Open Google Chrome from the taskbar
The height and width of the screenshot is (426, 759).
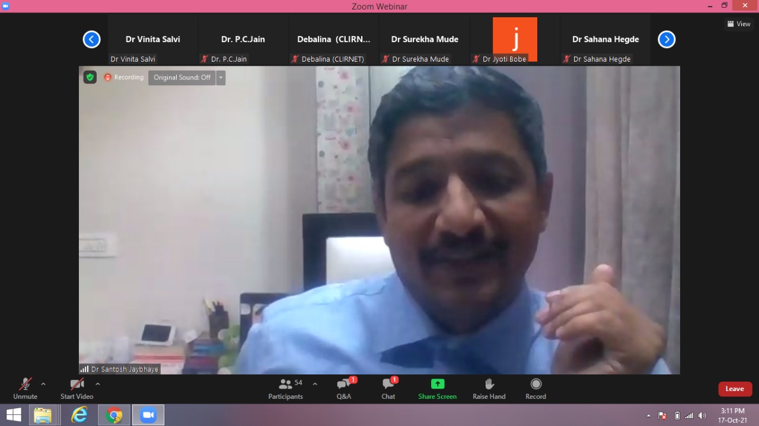click(114, 415)
